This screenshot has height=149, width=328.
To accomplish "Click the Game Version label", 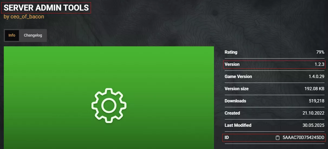I will (x=238, y=76).
